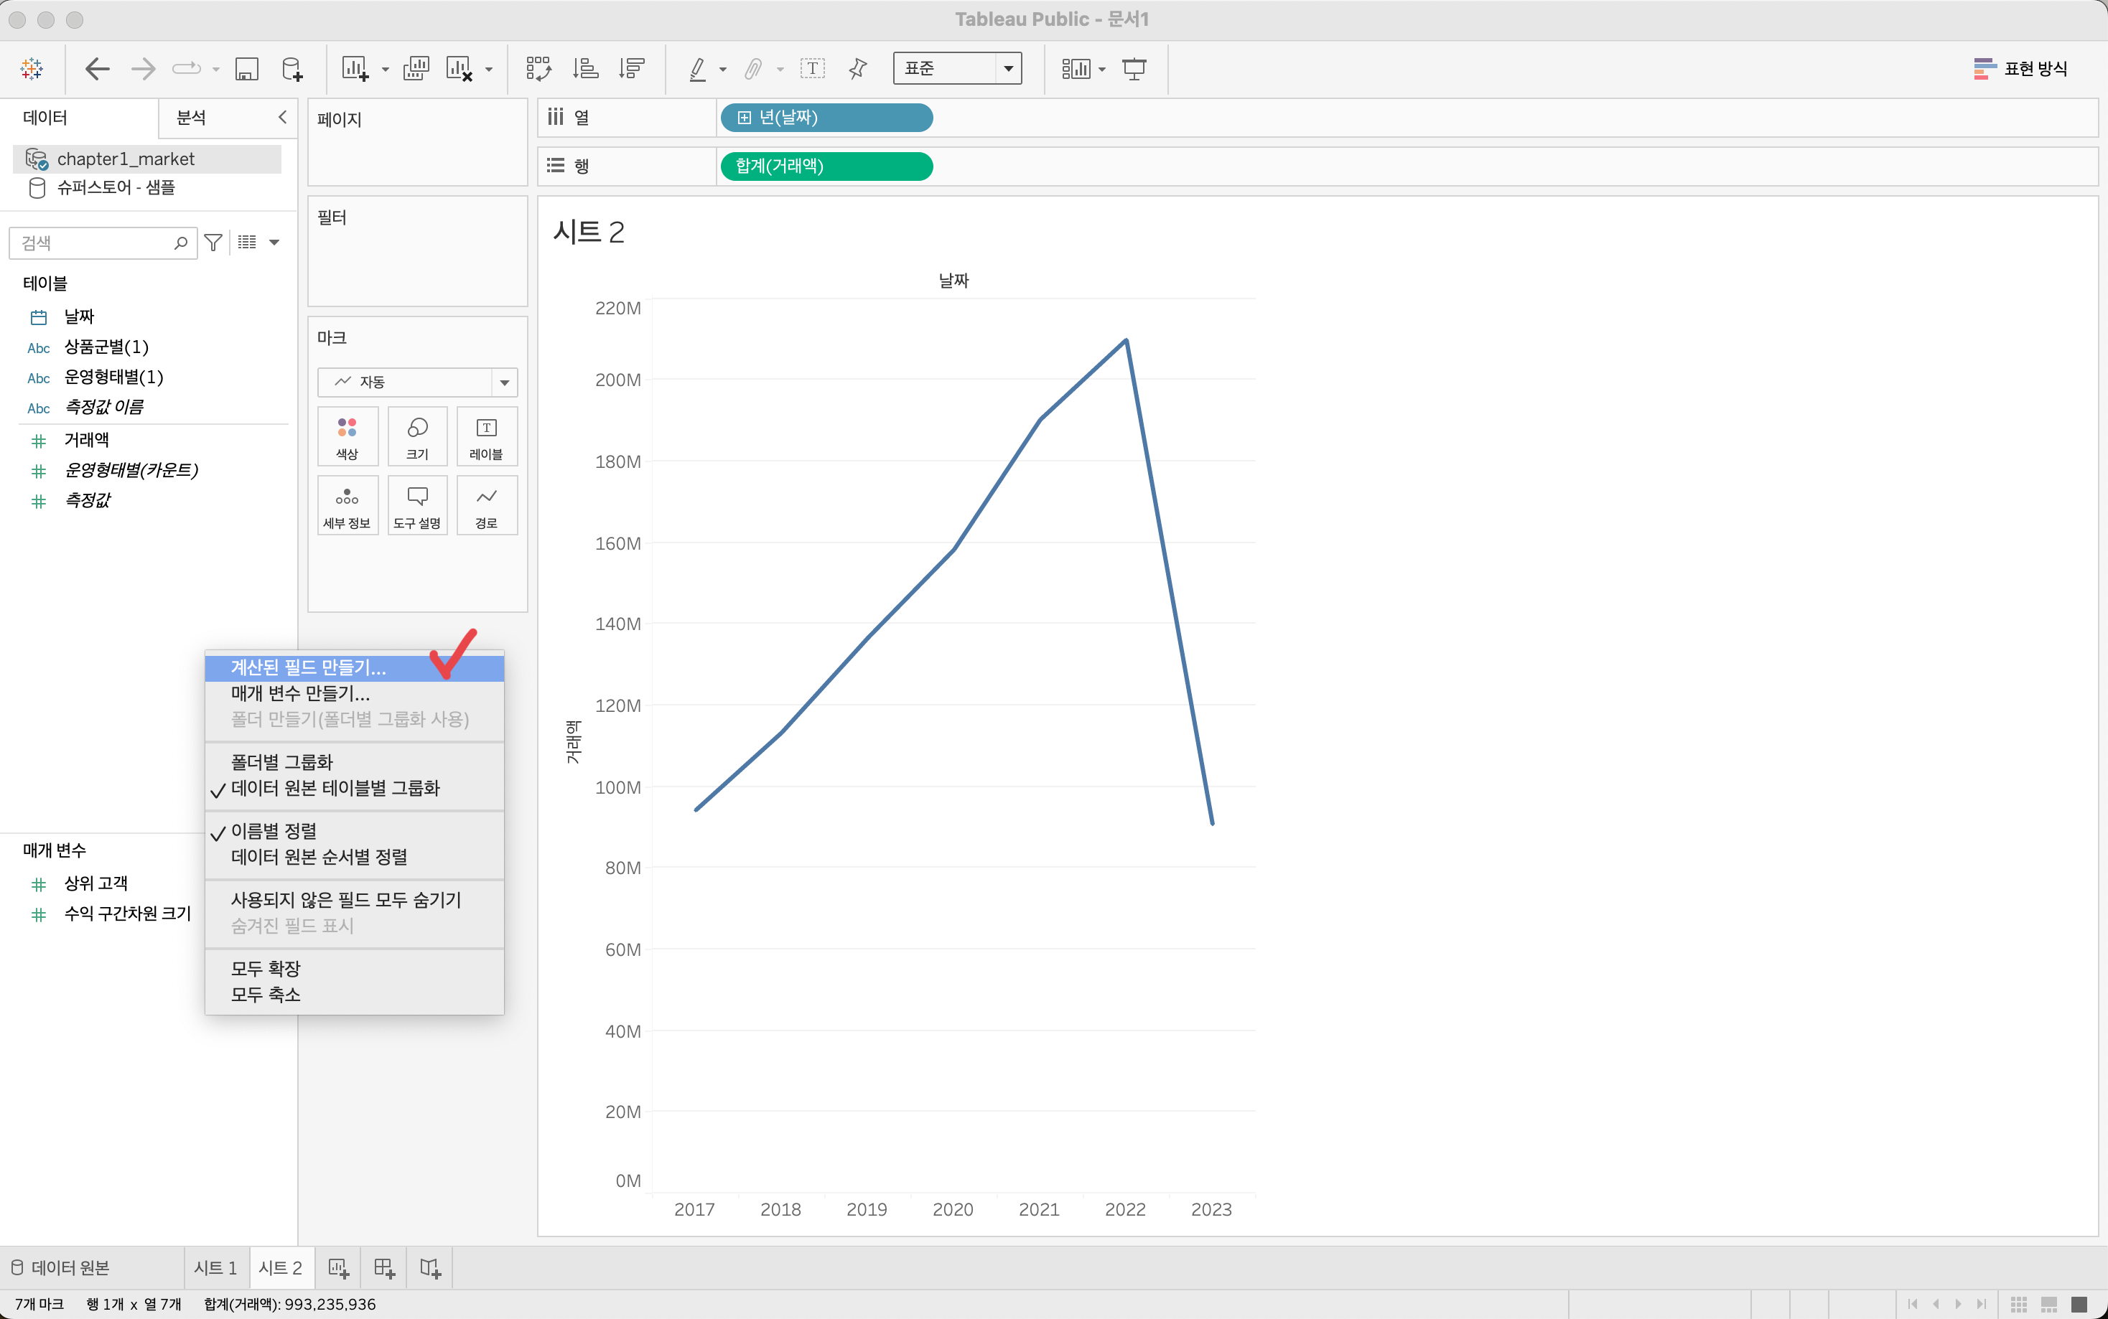
Task: Choose 데이터 원본 순서별 정렬 option
Action: click(x=319, y=857)
